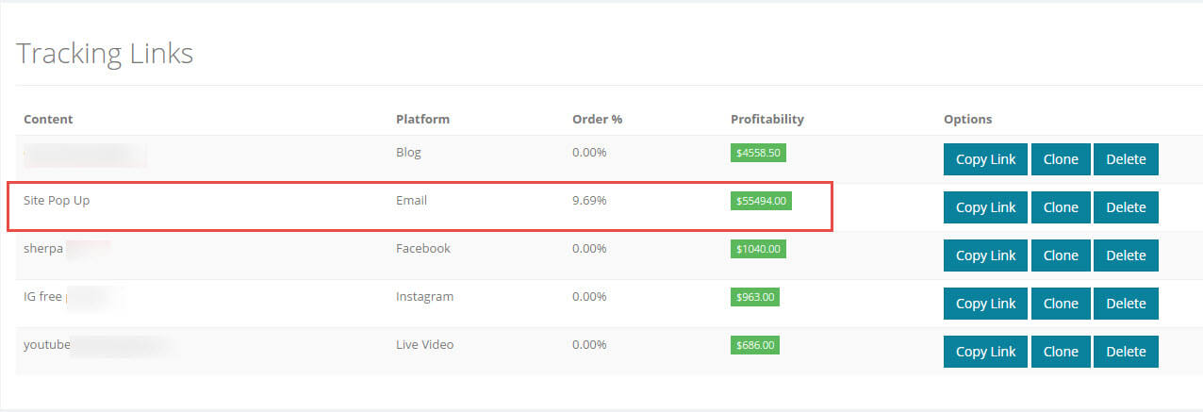Clone the Blog tracking link

pyautogui.click(x=1061, y=159)
